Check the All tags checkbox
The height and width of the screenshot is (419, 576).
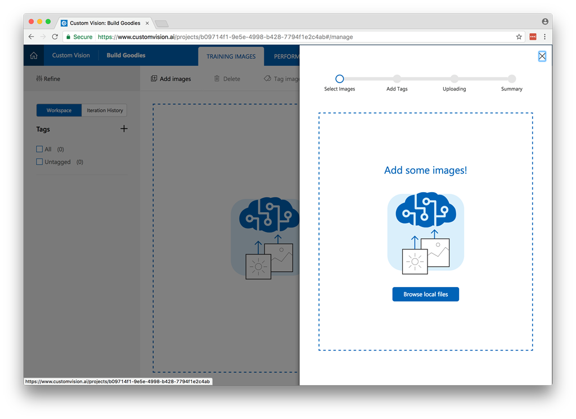39,149
